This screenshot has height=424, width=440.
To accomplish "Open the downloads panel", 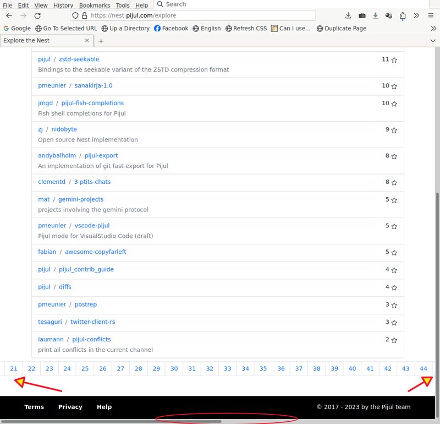I will click(x=348, y=15).
